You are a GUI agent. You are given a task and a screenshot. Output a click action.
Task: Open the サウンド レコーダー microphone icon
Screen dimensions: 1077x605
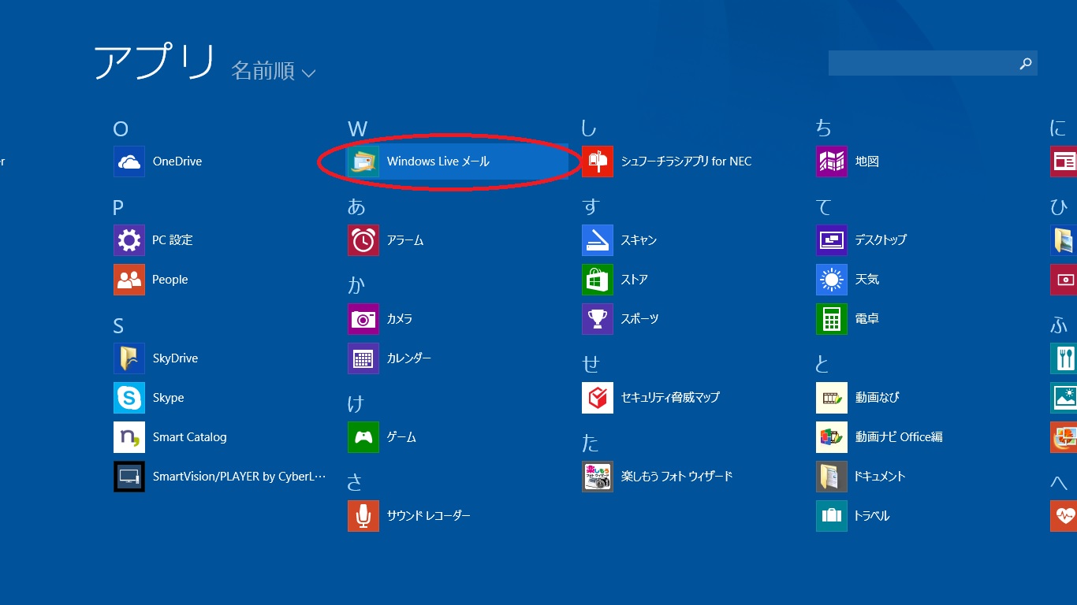point(363,516)
